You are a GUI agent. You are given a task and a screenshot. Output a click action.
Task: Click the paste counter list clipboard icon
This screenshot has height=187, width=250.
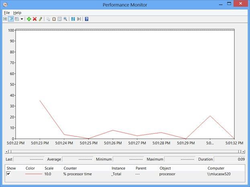(x=54, y=19)
